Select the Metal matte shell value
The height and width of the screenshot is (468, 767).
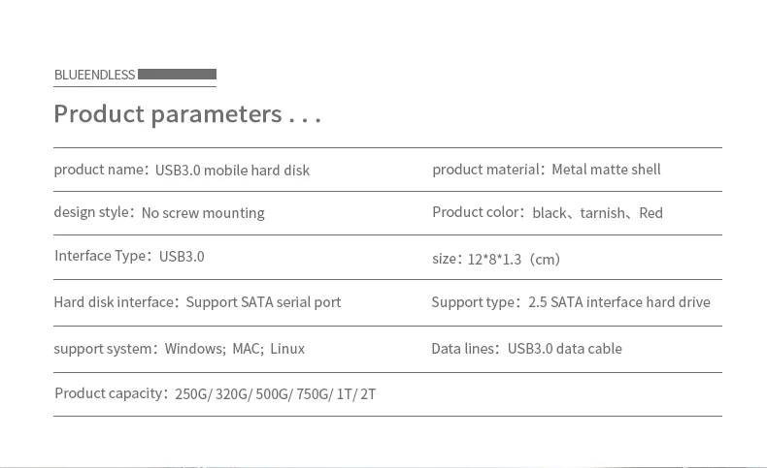click(x=606, y=170)
